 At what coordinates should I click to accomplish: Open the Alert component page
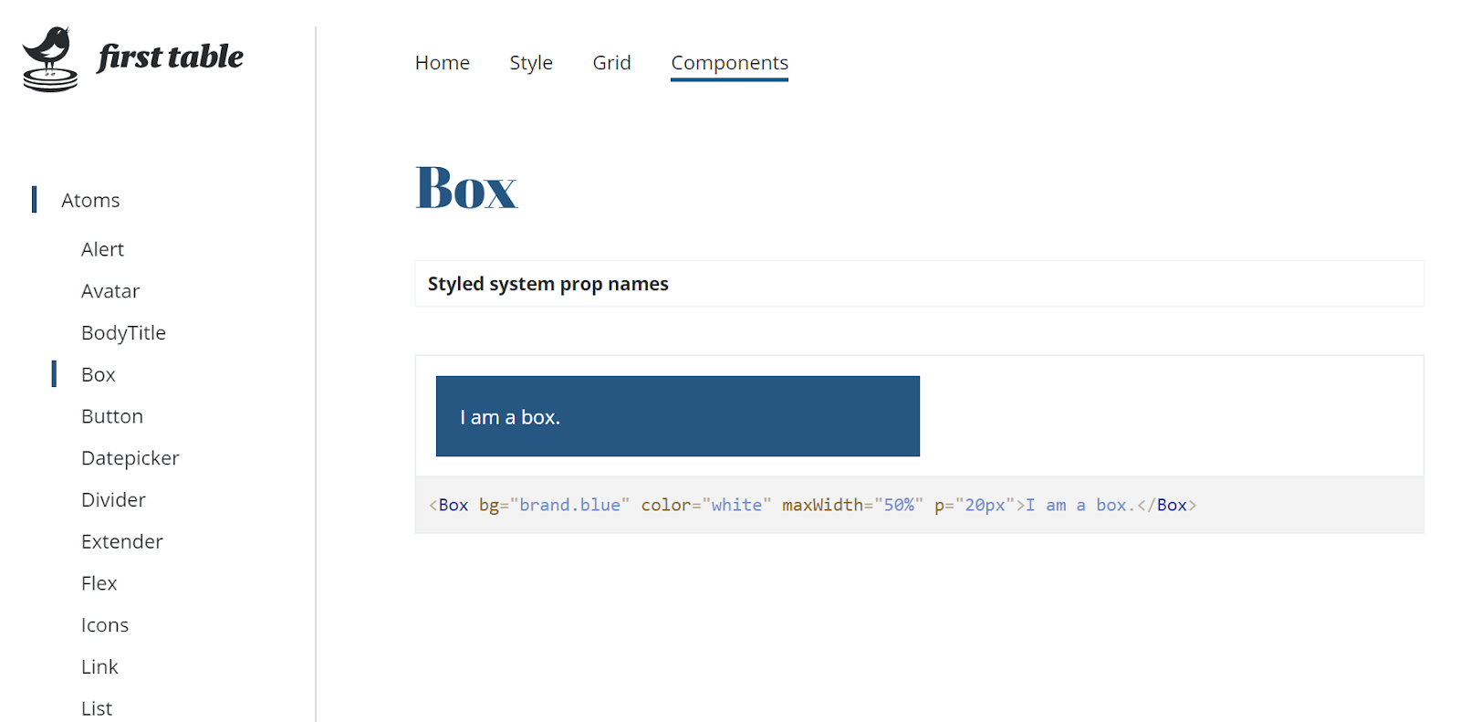102,249
